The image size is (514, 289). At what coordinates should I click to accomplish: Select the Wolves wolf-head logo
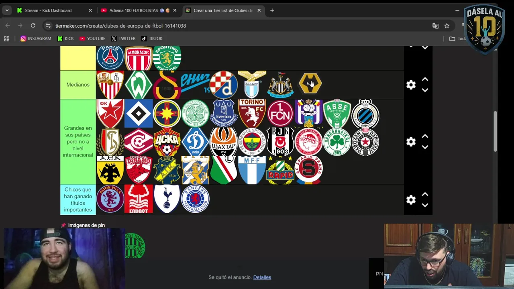point(310,83)
